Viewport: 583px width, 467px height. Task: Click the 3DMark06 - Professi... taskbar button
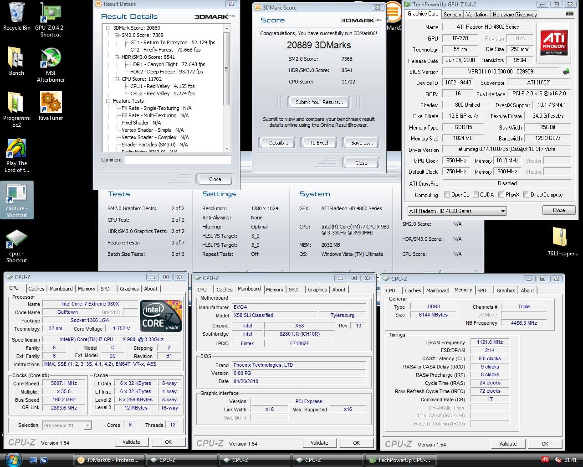(110, 460)
